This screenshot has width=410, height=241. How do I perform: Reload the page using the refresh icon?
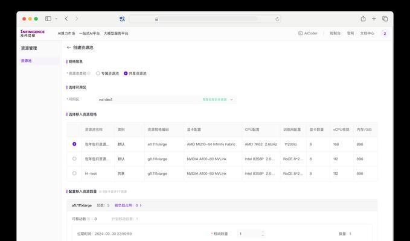[277, 19]
